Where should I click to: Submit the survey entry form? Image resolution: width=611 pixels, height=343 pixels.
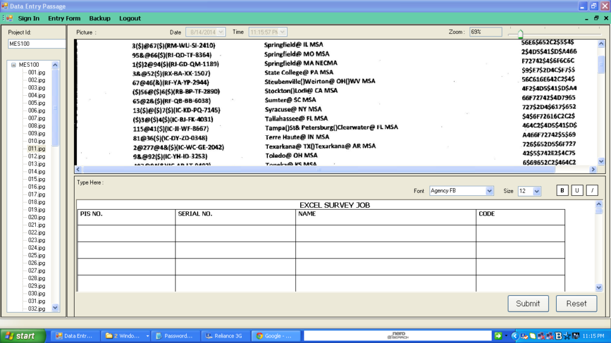[x=527, y=303]
